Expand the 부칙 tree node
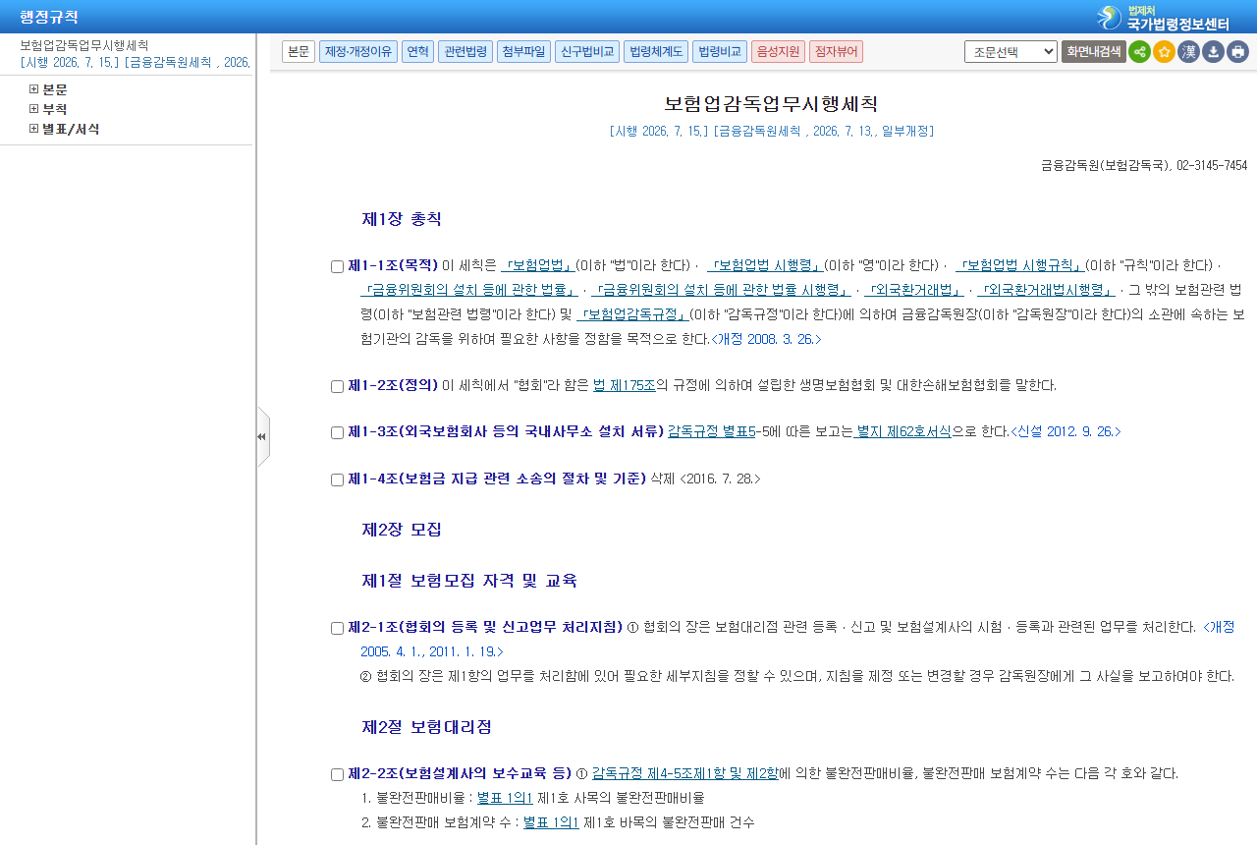 (34, 109)
